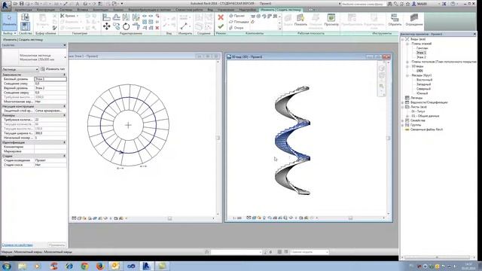Expand the Ceiling Plans node in Project Browser
Screen dimensions: 482x271
click(407, 62)
